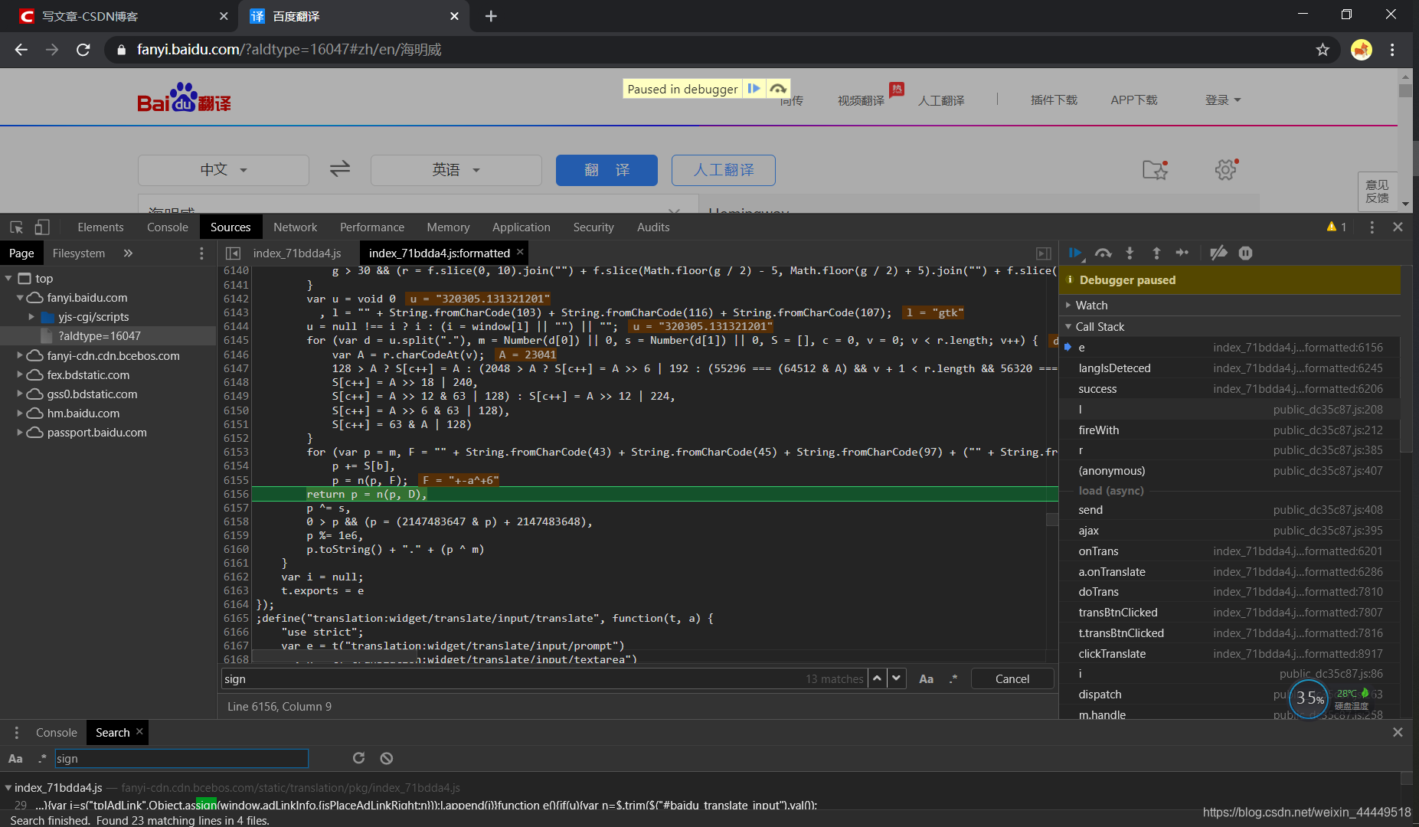Click resume icon in Paused in debugger overlay
Viewport: 1419px width, 827px height.
click(754, 89)
